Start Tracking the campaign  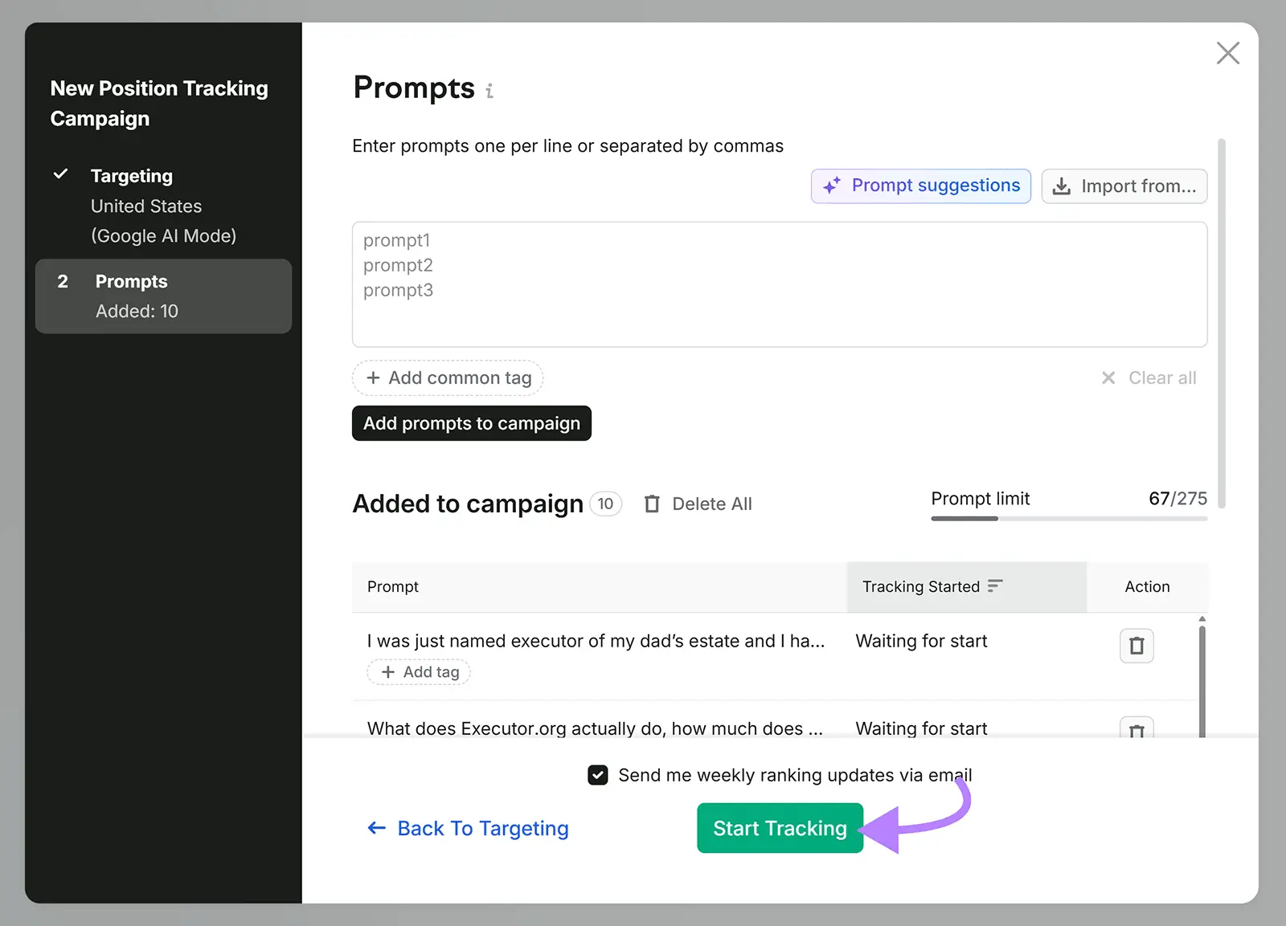coord(780,828)
